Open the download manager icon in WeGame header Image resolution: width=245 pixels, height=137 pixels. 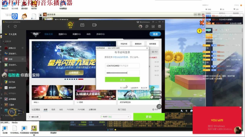pos(153,26)
